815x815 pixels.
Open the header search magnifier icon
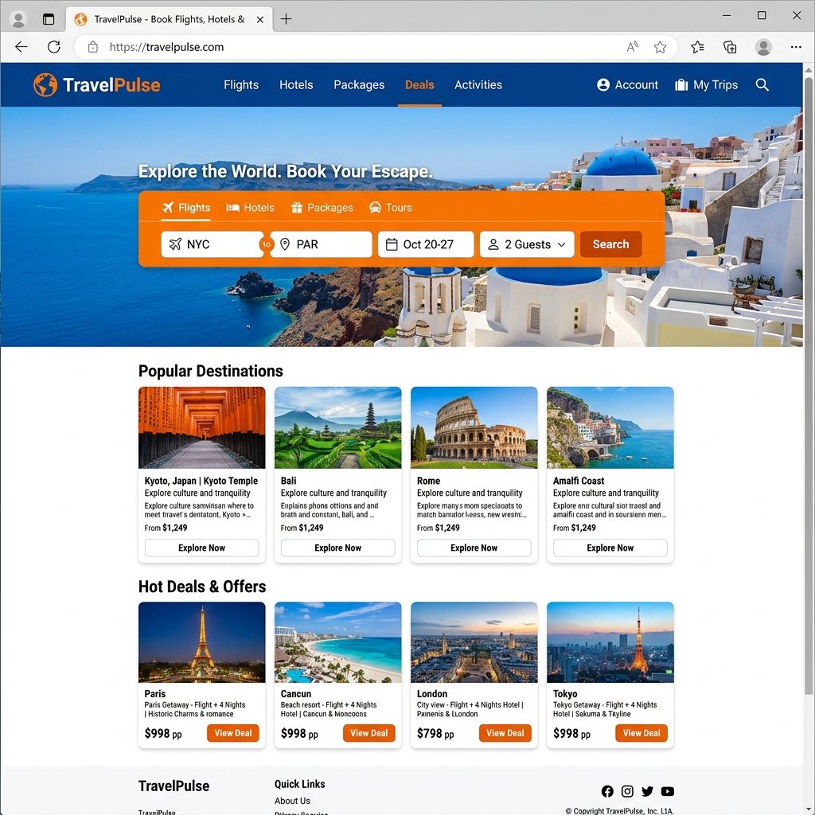pos(762,84)
